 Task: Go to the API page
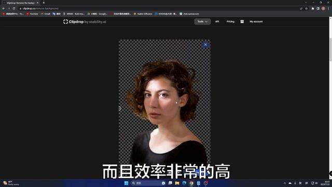pos(217,22)
